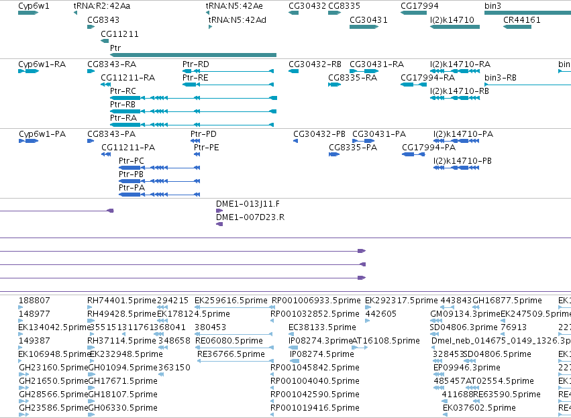Click the IP08274.5prime EST label
The height and width of the screenshot is (418, 571).
tap(322, 354)
